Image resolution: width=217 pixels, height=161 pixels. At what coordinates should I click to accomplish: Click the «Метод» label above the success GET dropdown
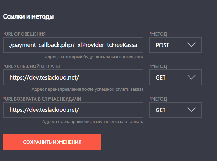158,66
